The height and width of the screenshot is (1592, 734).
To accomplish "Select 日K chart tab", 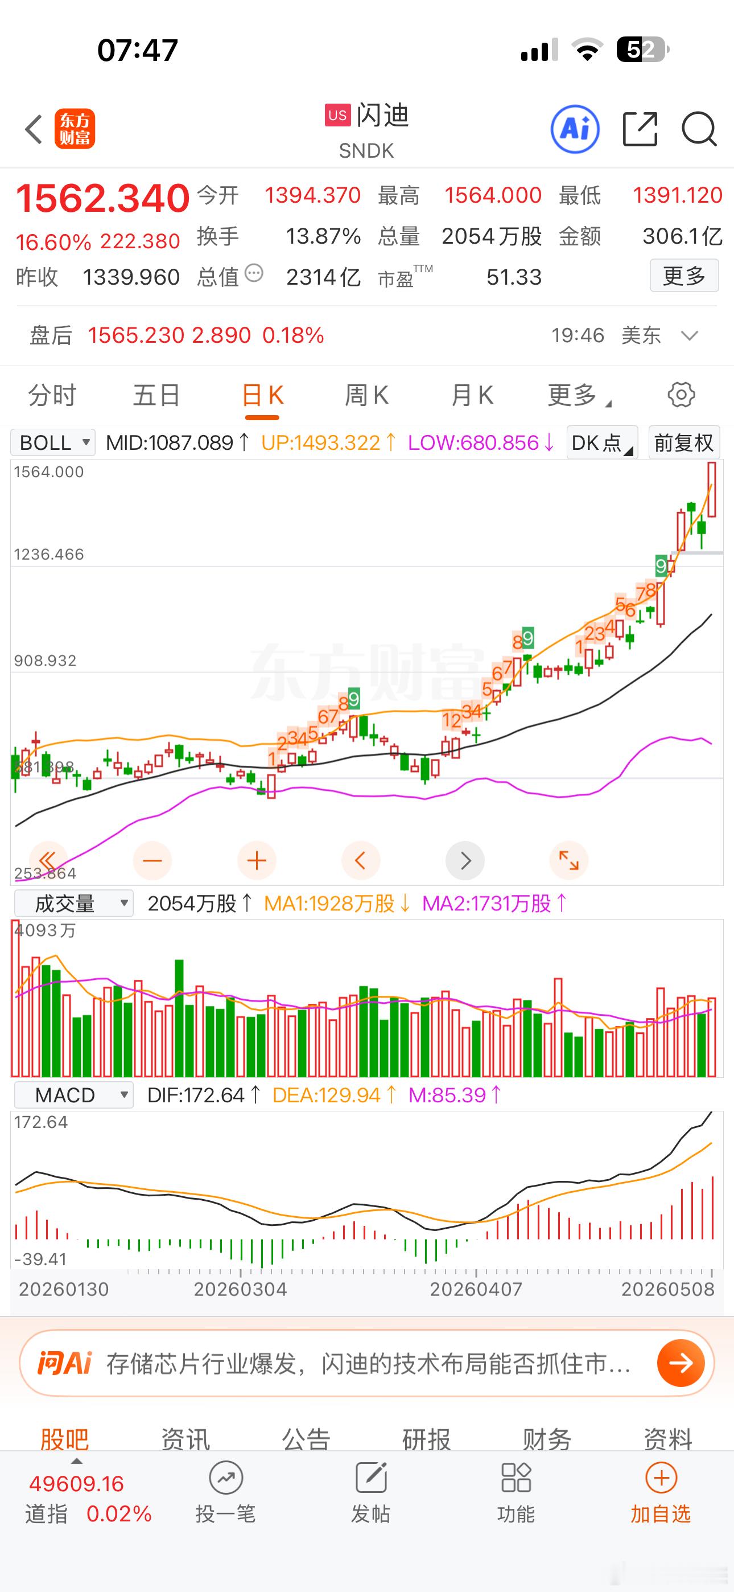I will tap(262, 395).
